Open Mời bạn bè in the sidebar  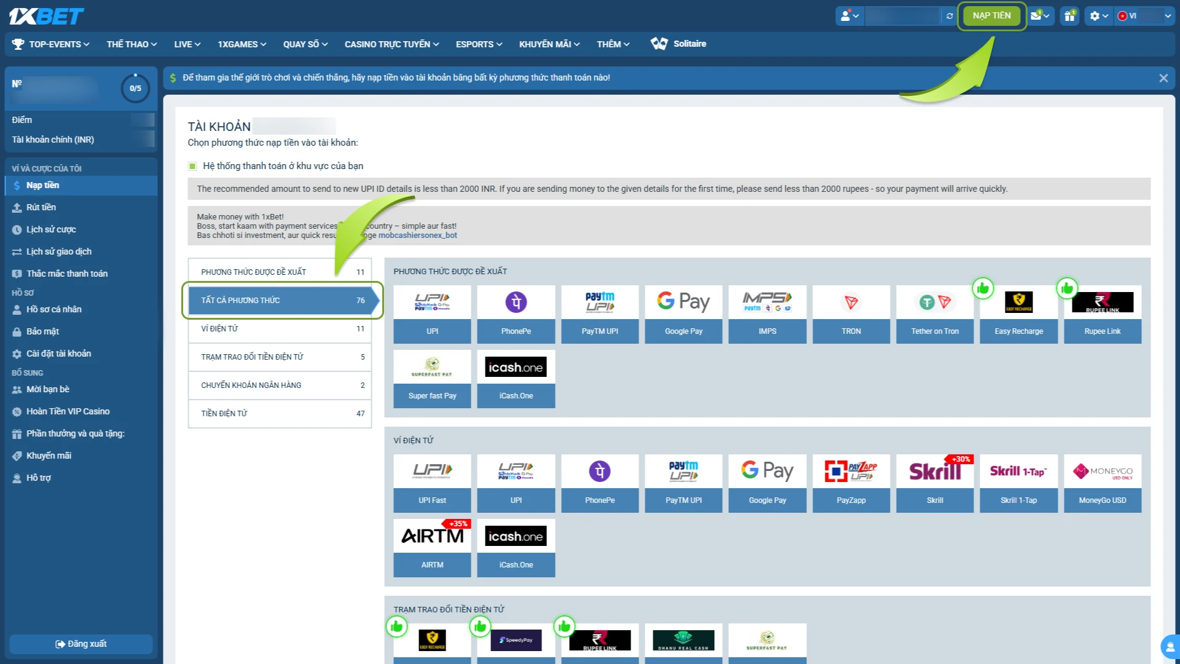81,389
